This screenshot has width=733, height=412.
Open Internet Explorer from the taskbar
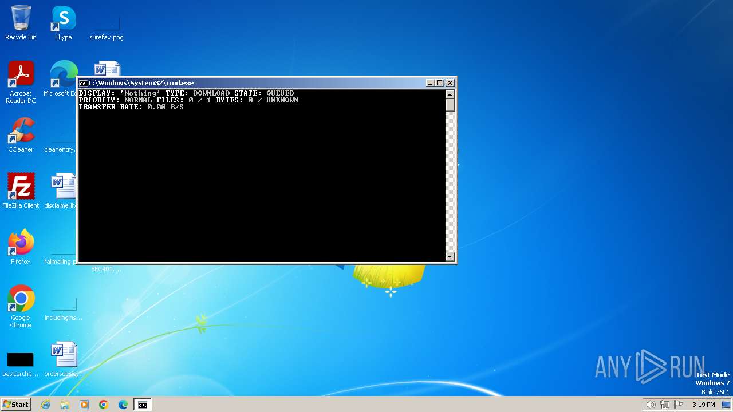[45, 405]
